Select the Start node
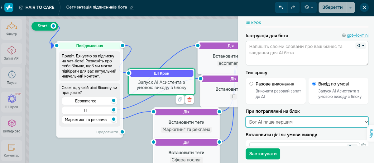The width and height of the screenshot is (374, 163). click(42, 26)
